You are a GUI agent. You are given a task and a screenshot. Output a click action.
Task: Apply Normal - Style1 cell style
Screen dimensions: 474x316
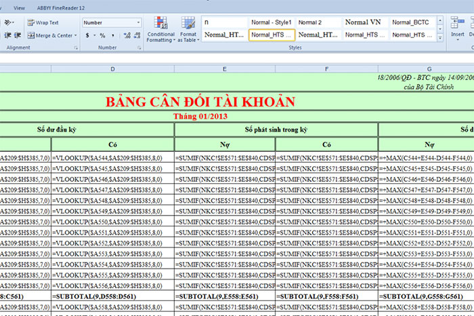[x=271, y=22]
